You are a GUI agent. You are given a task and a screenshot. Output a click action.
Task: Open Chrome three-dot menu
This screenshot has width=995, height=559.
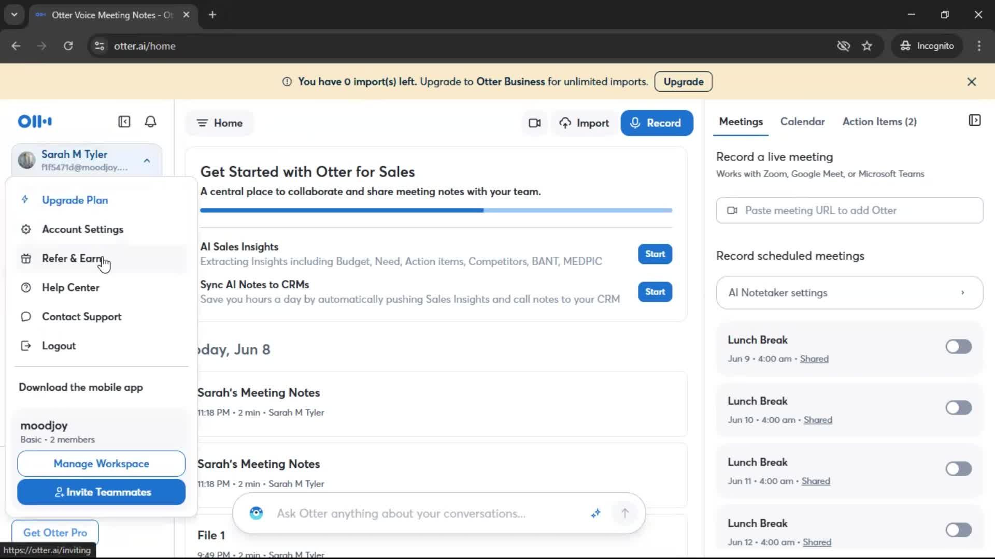point(979,46)
